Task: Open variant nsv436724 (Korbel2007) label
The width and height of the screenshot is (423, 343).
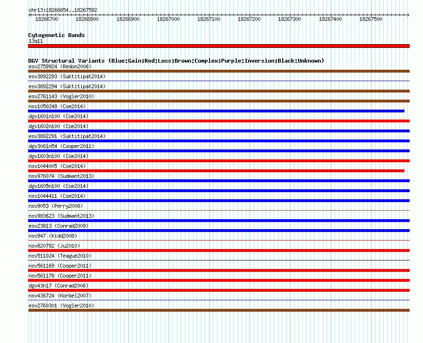Action: coord(60,296)
